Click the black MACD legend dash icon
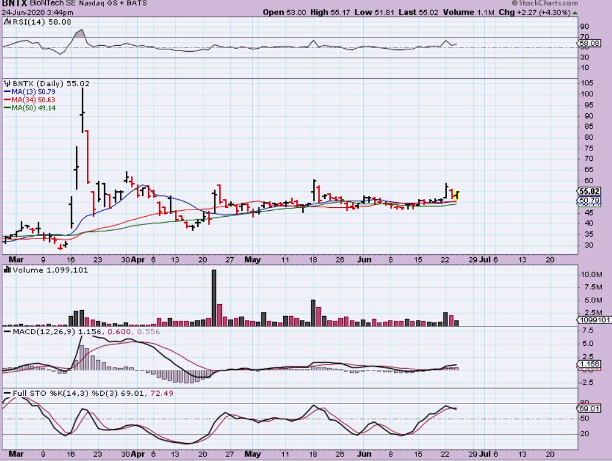 point(6,332)
